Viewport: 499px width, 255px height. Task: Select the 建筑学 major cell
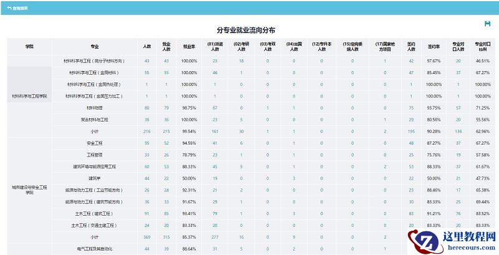(x=95, y=178)
